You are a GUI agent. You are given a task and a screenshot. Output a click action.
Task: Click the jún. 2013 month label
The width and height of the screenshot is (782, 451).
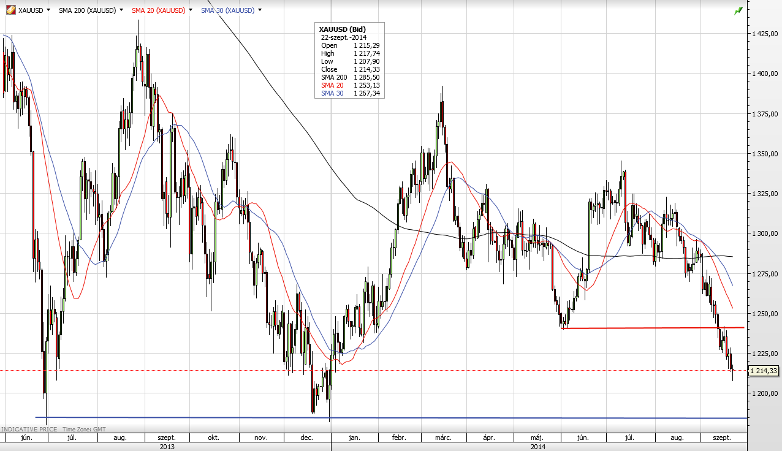[x=26, y=438]
